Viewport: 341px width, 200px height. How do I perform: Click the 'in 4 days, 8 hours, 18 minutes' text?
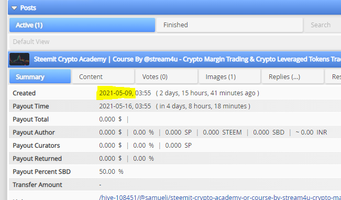pos(203,106)
